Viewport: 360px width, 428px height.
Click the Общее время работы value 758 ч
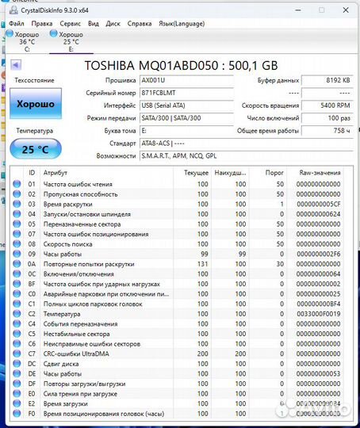327,131
